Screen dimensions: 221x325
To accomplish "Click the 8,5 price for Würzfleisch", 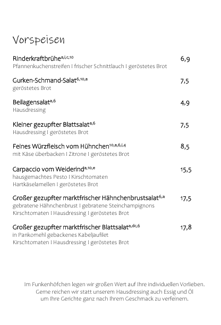I will (185, 146).
